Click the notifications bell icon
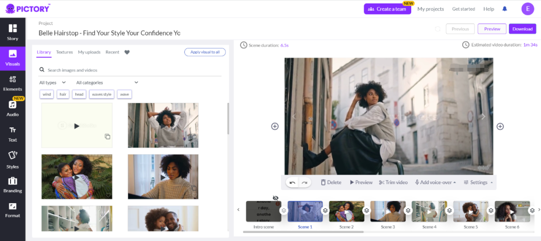The width and height of the screenshot is (541, 241). 504,9
